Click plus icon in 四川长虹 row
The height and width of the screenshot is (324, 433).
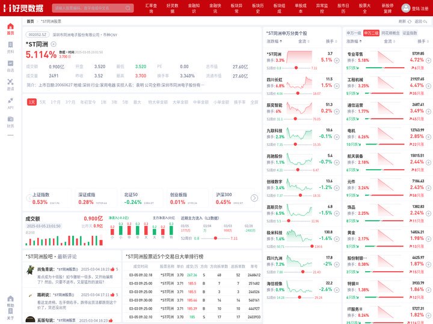point(337,86)
